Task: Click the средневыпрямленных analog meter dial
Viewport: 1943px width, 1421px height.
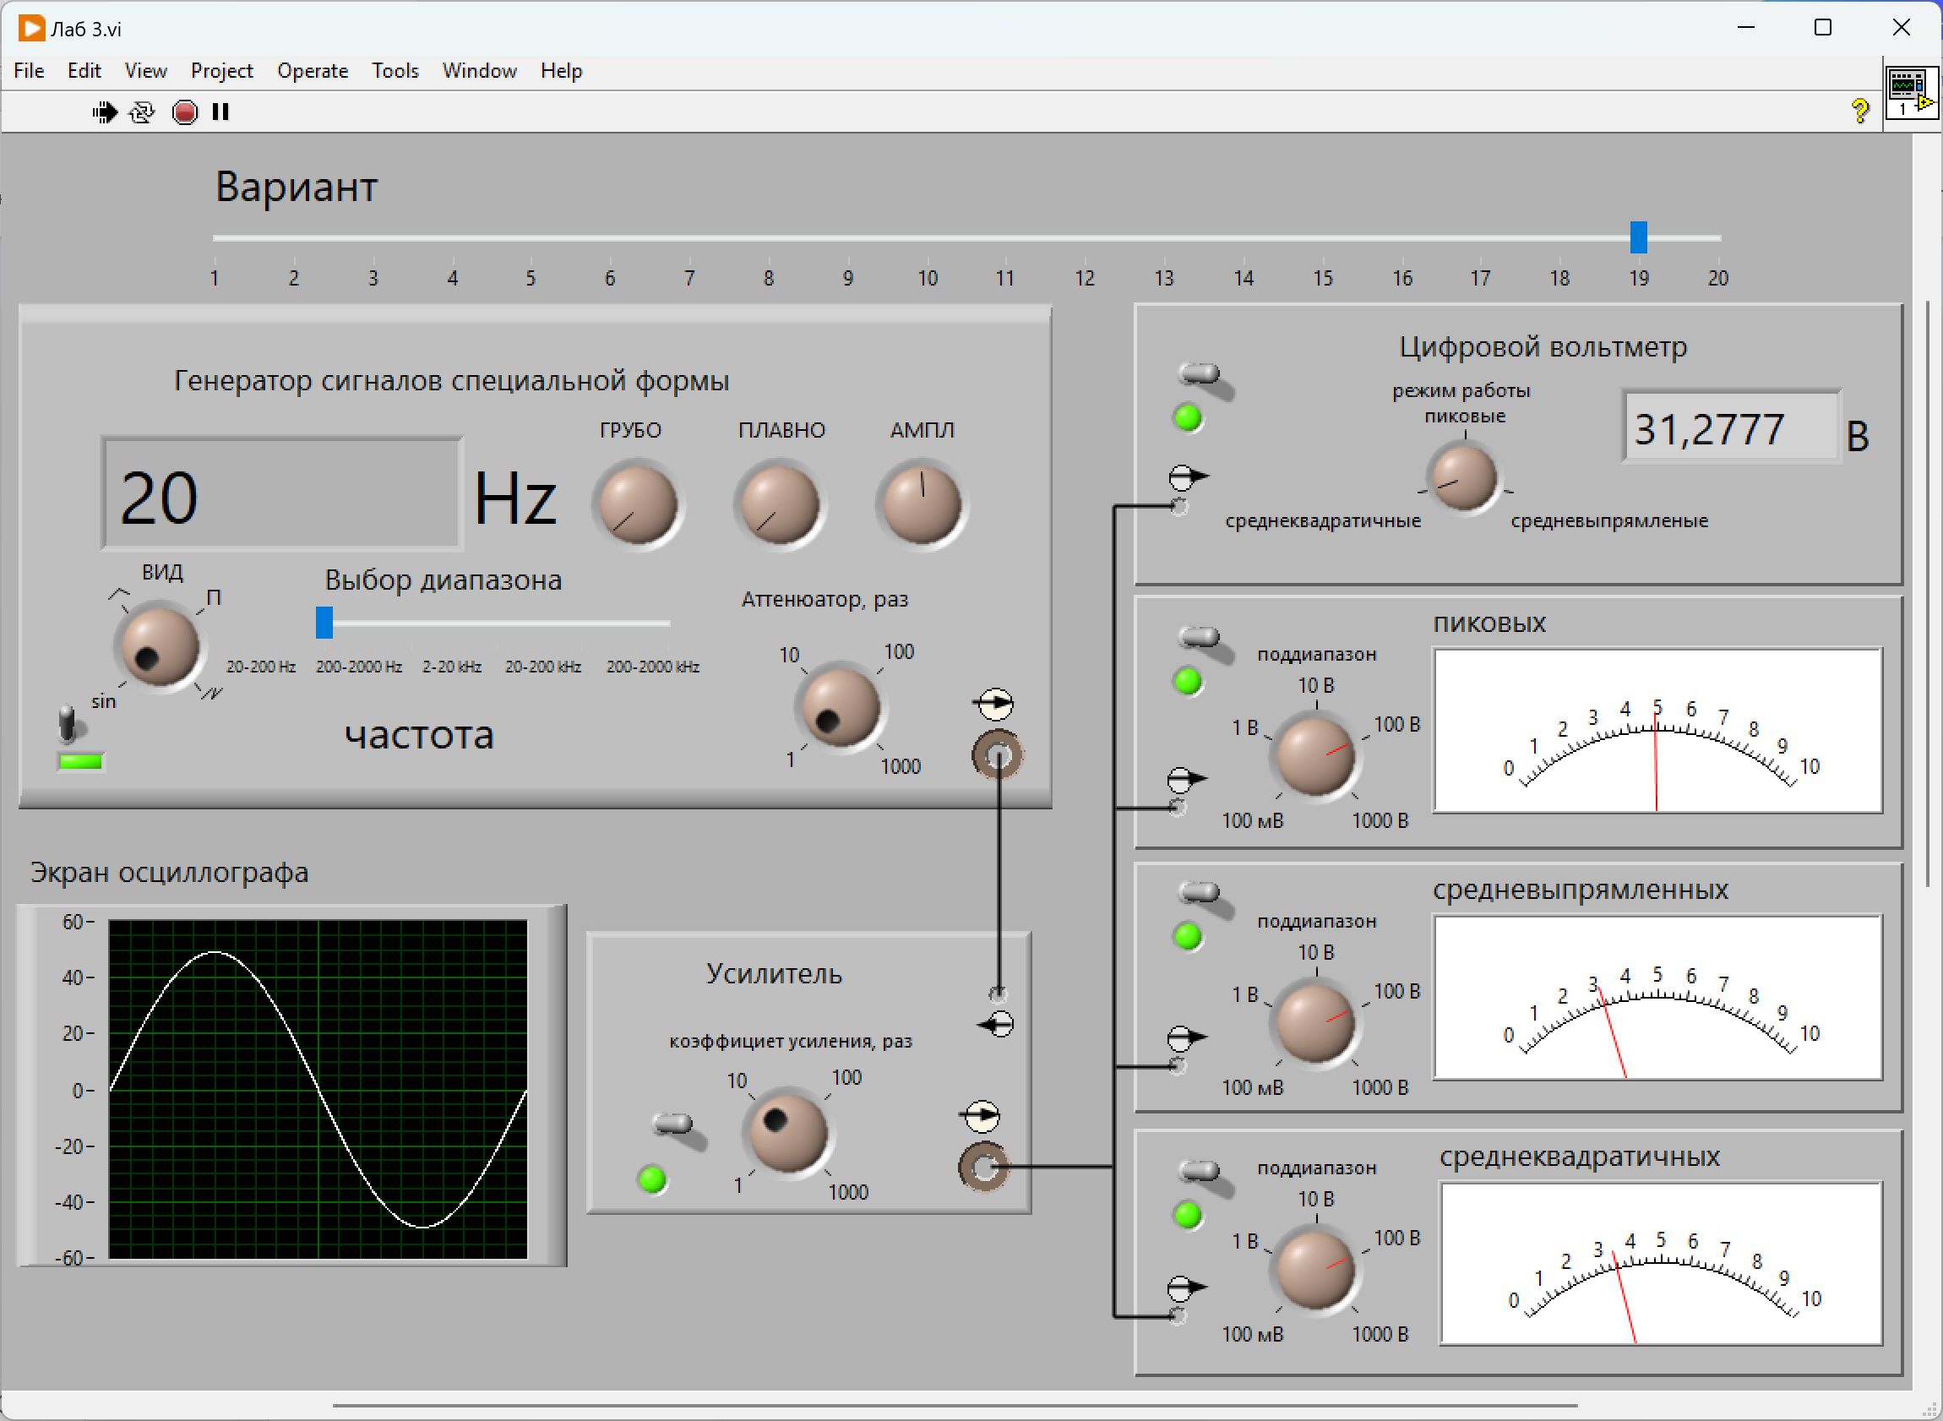Action: [x=1657, y=997]
